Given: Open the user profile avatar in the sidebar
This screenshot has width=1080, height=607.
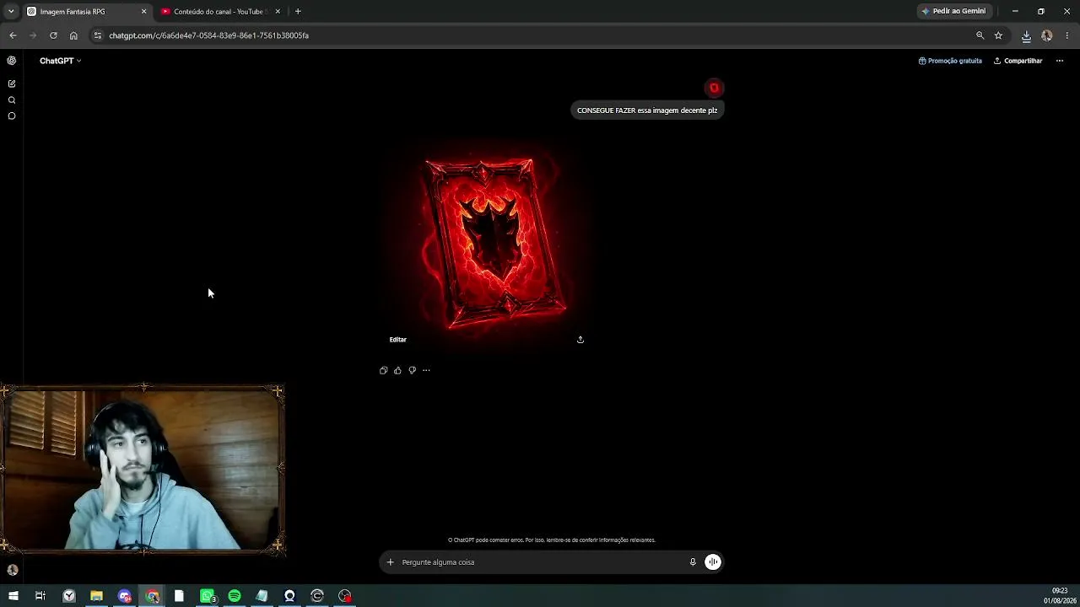Looking at the screenshot, I should pyautogui.click(x=13, y=570).
